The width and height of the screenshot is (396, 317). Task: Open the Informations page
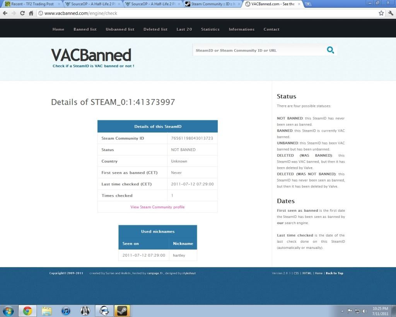coord(241,29)
